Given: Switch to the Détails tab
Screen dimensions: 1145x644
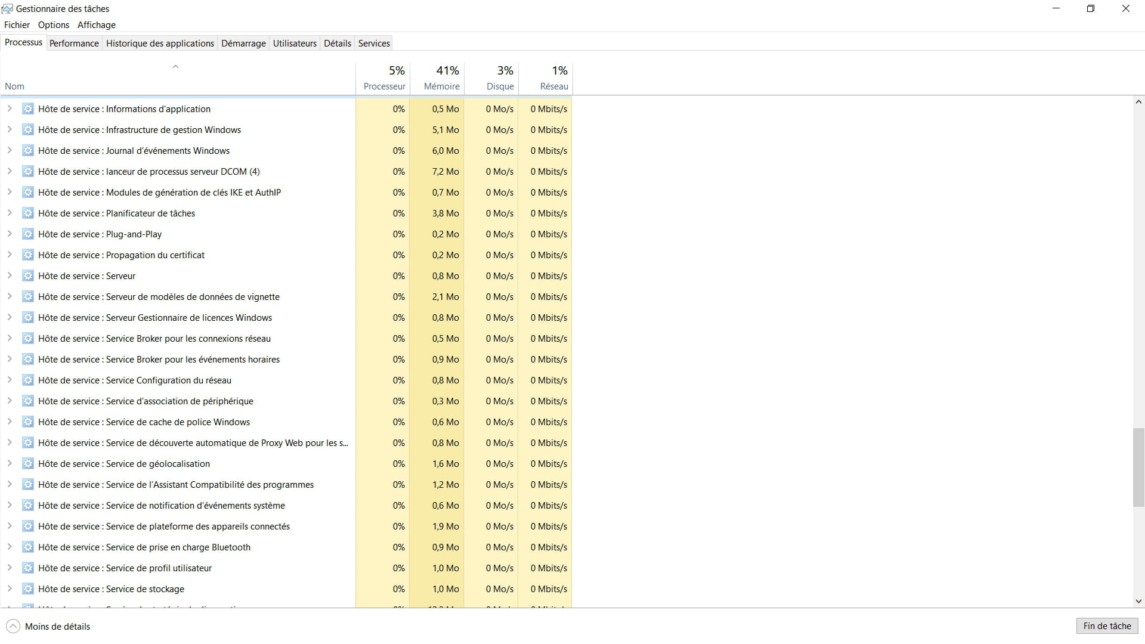Looking at the screenshot, I should click(x=338, y=44).
